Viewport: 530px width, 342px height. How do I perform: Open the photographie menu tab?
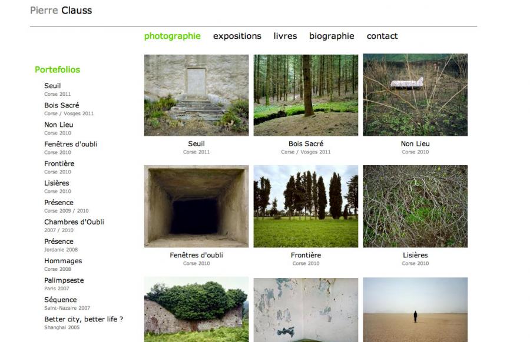[x=173, y=36]
